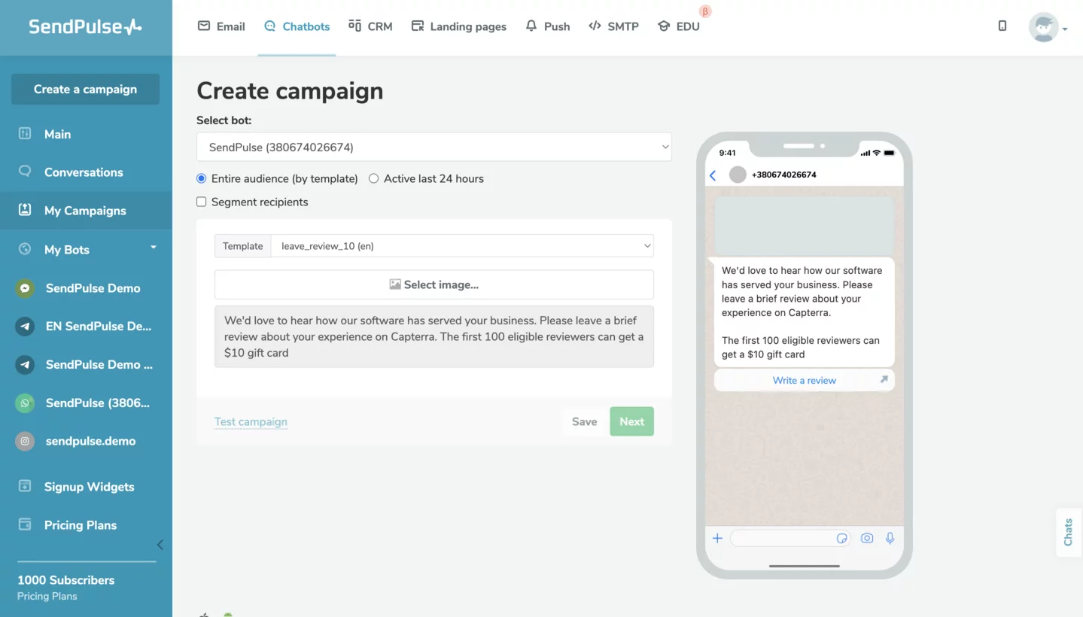Screen dimensions: 1083x617
Task: Open the Push tab
Action: pyautogui.click(x=548, y=26)
